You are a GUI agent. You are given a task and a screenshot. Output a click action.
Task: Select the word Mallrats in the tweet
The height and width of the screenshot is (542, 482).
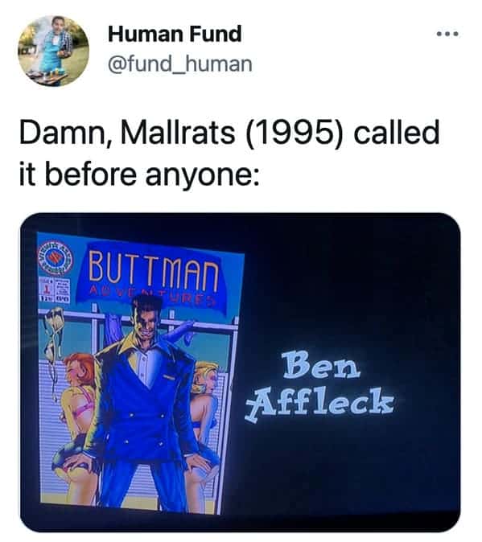tap(178, 133)
